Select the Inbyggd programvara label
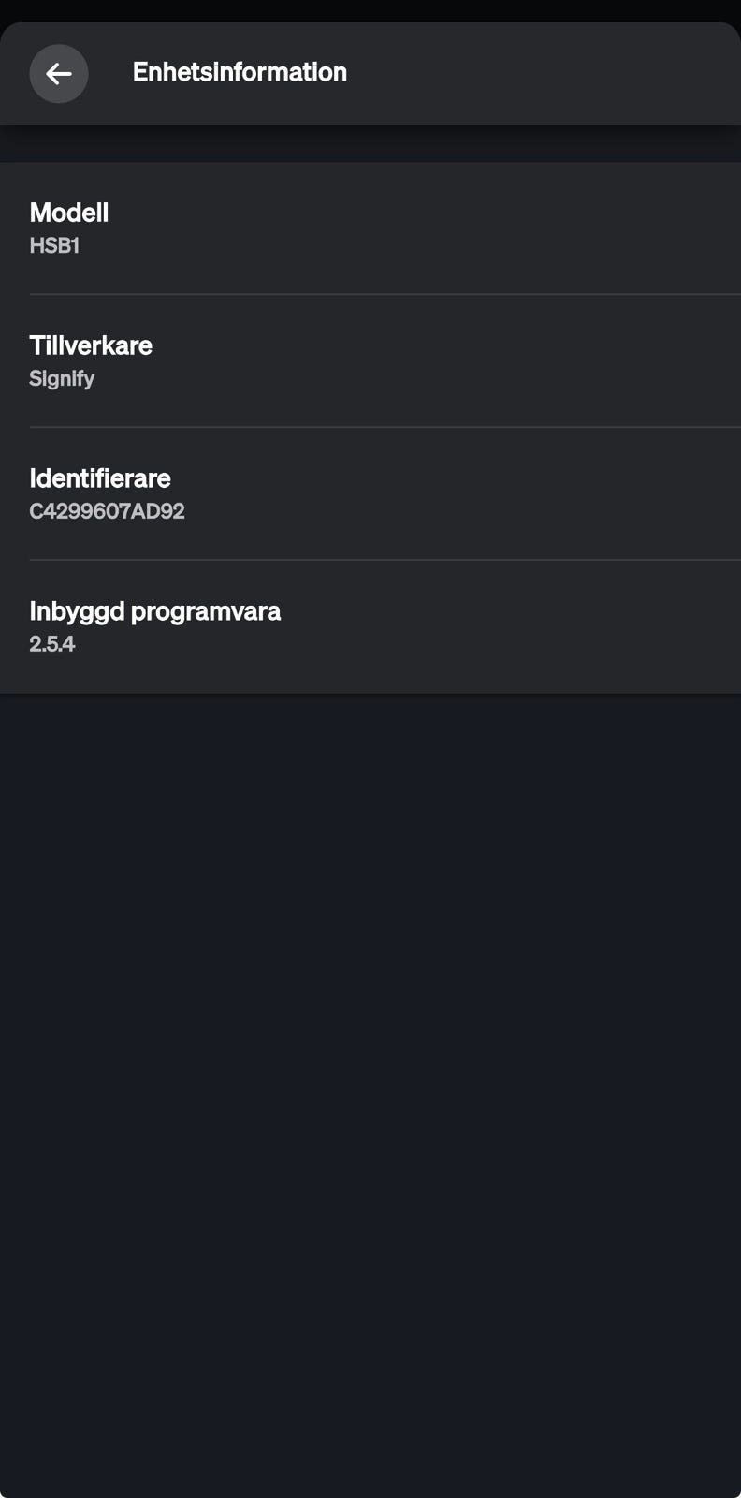The height and width of the screenshot is (1498, 741). point(155,611)
